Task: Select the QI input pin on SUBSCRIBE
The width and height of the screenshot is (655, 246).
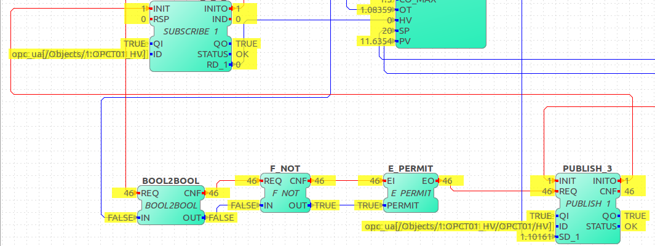Action: [x=158, y=44]
